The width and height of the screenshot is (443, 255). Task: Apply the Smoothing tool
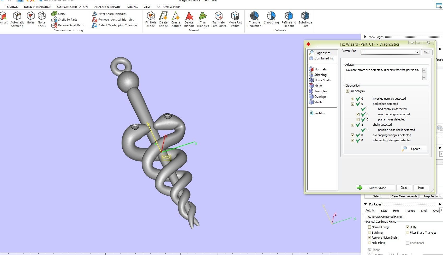coord(271,18)
